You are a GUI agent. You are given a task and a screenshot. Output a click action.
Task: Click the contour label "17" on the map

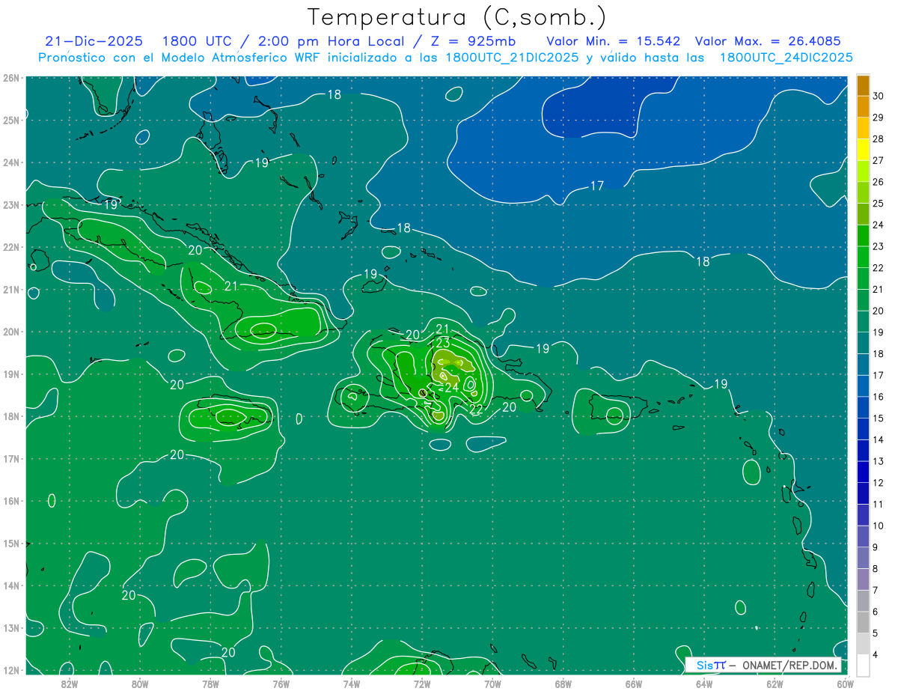coord(597,186)
